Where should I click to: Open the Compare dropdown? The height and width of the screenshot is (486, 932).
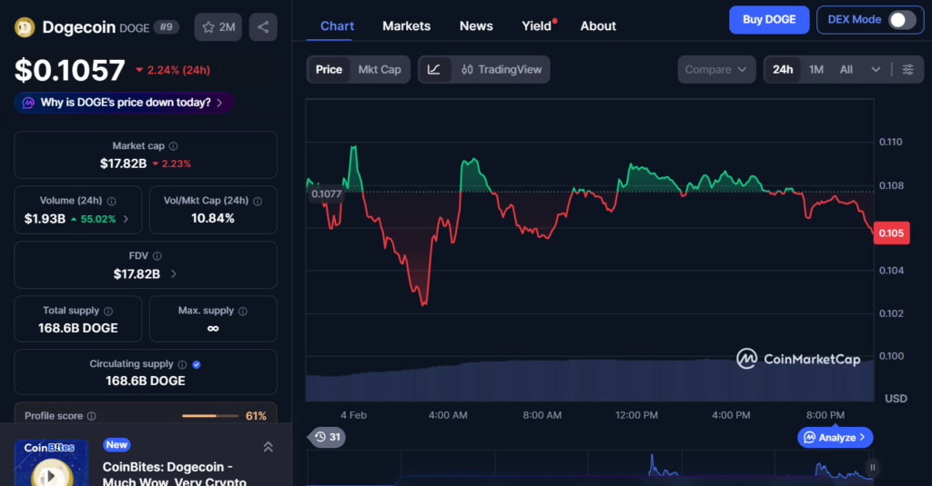click(x=716, y=70)
